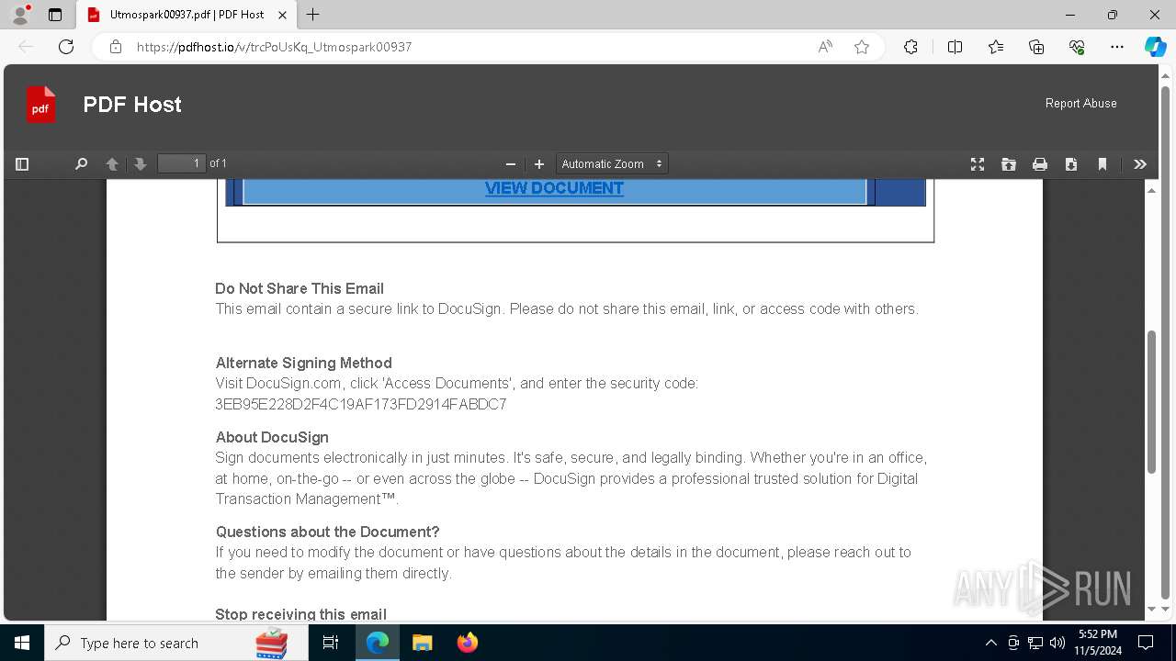Click the page number input field
Screen dimensions: 1176x661
pyautogui.click(x=182, y=163)
